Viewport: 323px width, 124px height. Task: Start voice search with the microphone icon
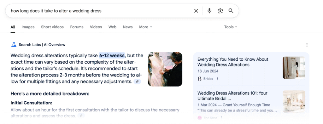pyautogui.click(x=209, y=11)
